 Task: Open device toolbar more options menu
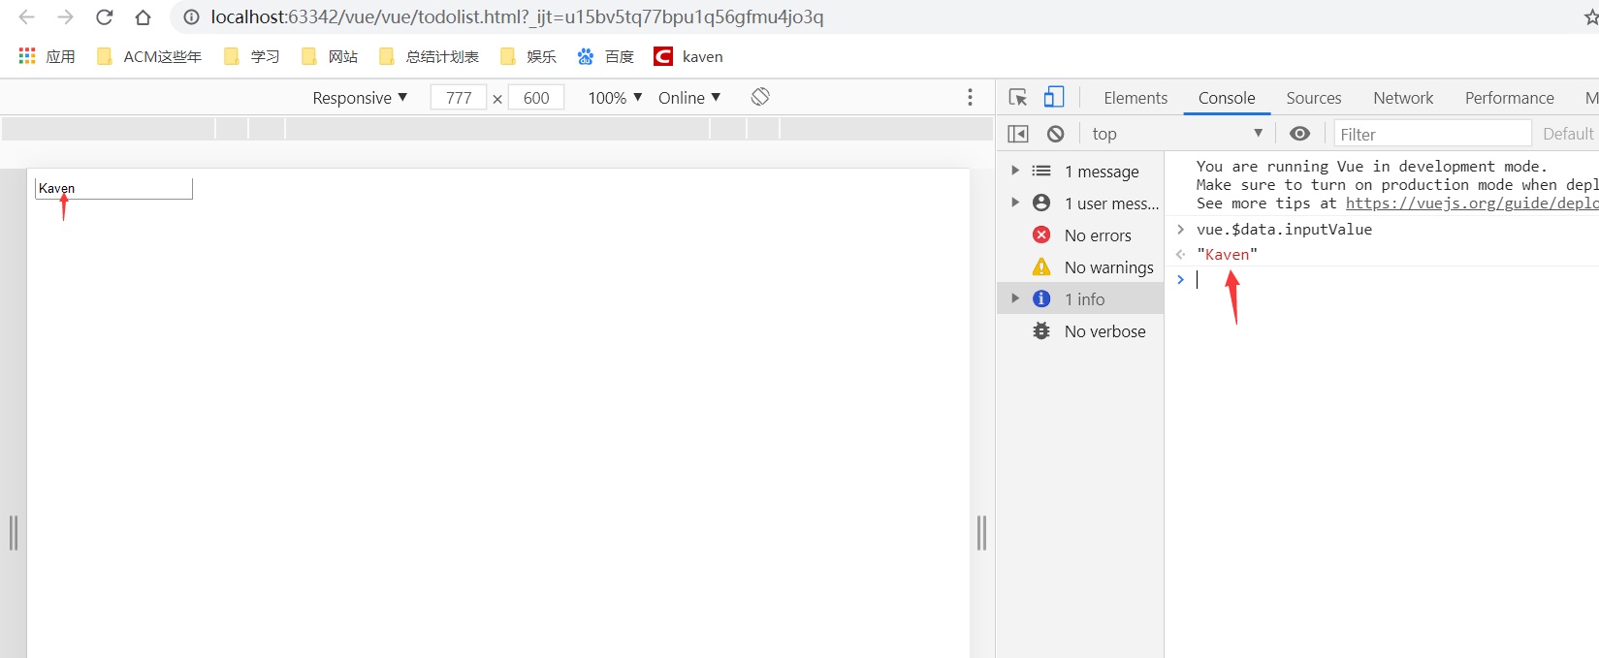coord(970,97)
